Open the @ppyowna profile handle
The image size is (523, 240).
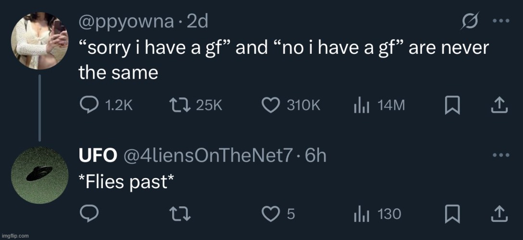[126, 22]
